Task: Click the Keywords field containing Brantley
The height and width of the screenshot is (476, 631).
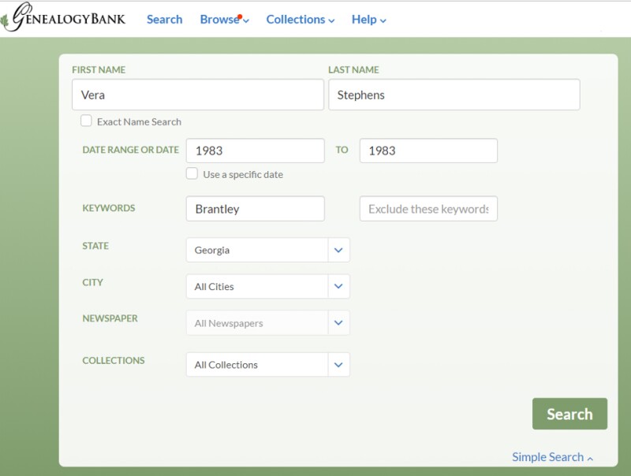Action: click(255, 209)
